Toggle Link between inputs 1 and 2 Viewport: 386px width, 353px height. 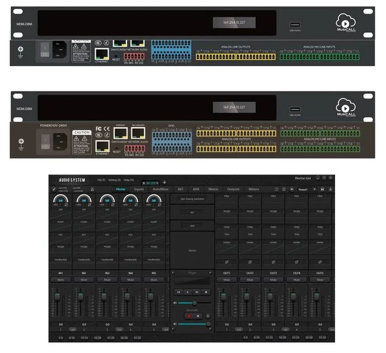pos(72,329)
